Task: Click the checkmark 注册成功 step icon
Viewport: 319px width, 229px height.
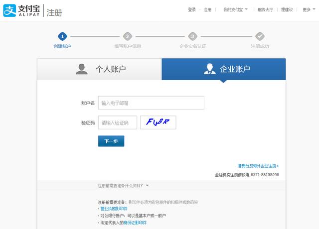Action: pyautogui.click(x=260, y=36)
